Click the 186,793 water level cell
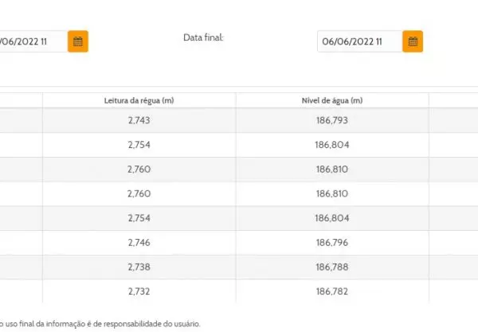 coord(332,121)
